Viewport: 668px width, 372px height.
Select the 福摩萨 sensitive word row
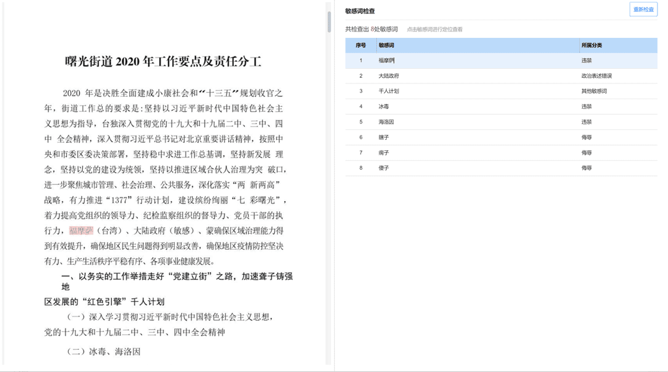tap(501, 61)
